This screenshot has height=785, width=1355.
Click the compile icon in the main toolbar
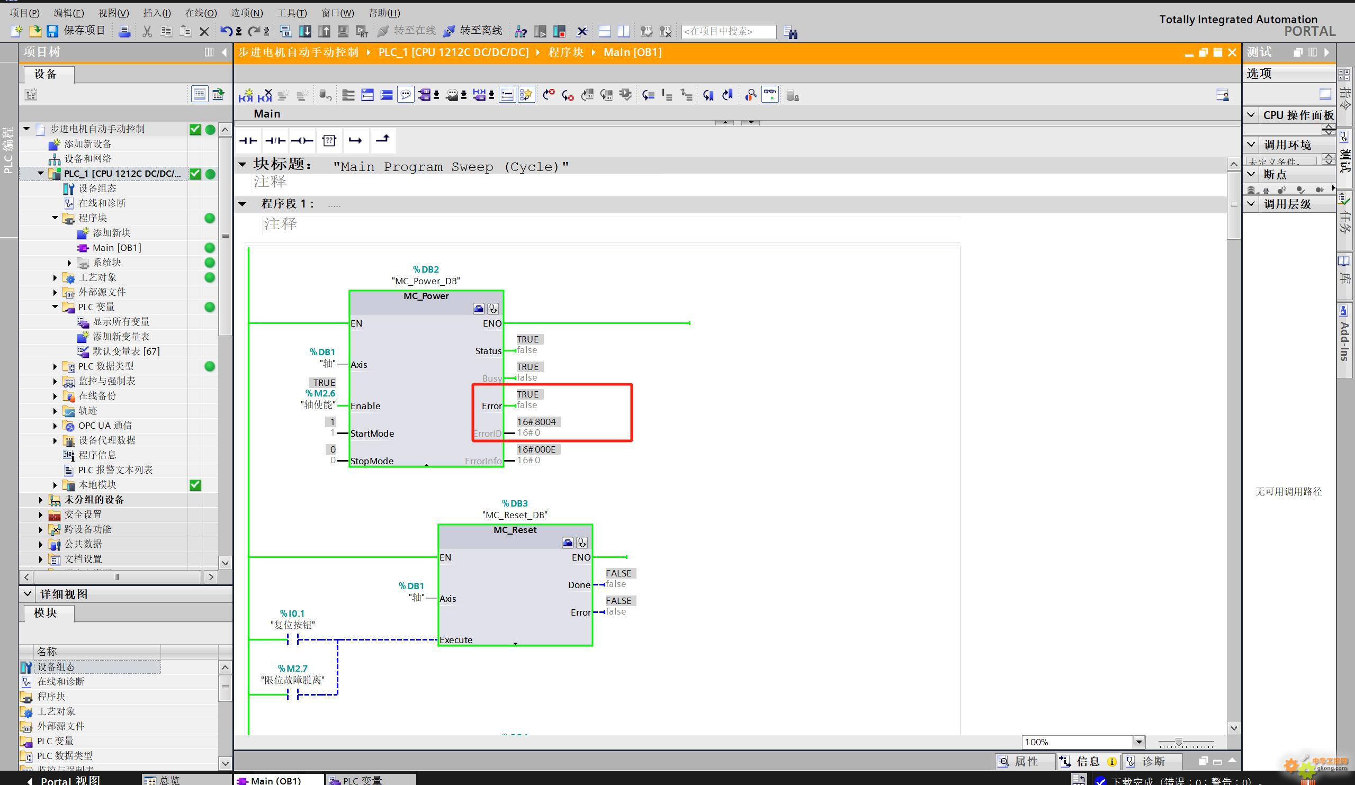pyautogui.click(x=286, y=32)
